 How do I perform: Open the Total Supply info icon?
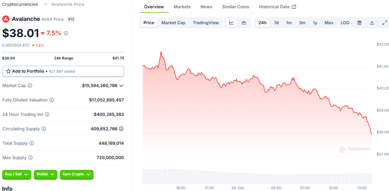(32, 143)
